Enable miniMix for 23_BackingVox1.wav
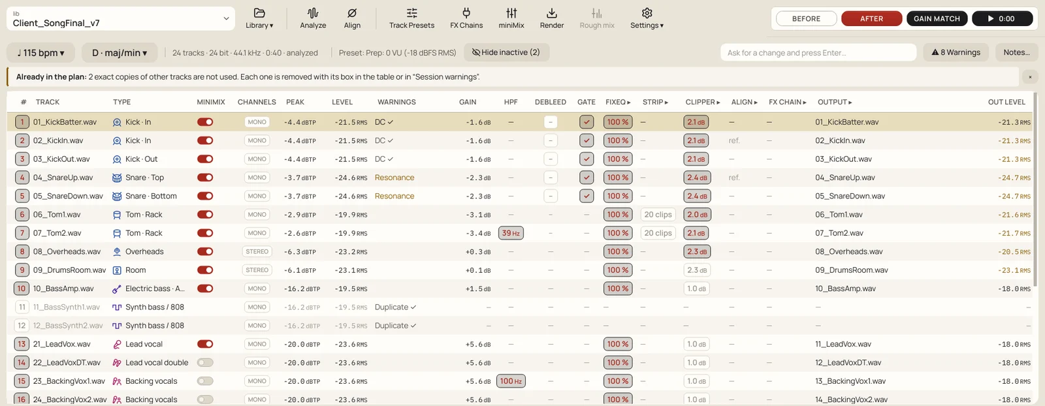Screen dimensions: 1045x406 [x=205, y=381]
